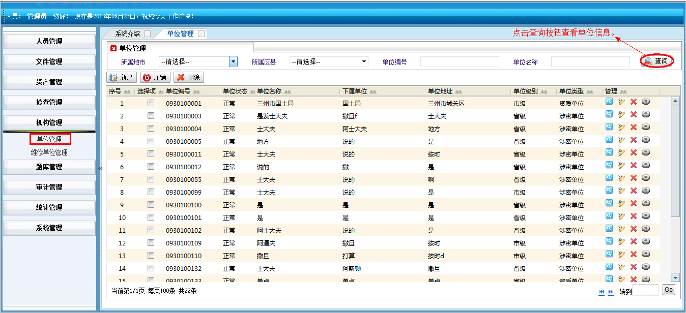
Task: Check the box for unit 0930100005
Action: 151,141
